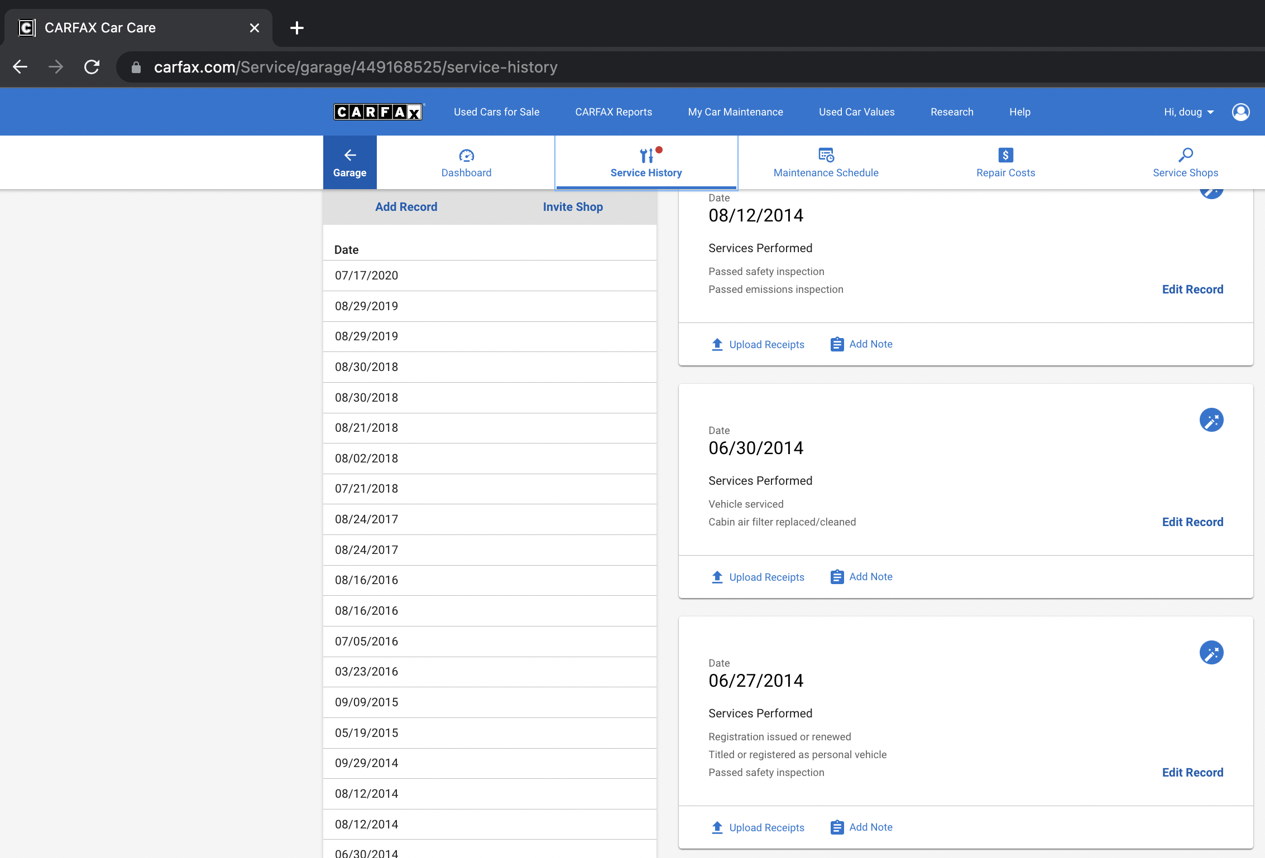The height and width of the screenshot is (858, 1265).
Task: Select the 03/23/2016 date row
Action: (x=490, y=672)
